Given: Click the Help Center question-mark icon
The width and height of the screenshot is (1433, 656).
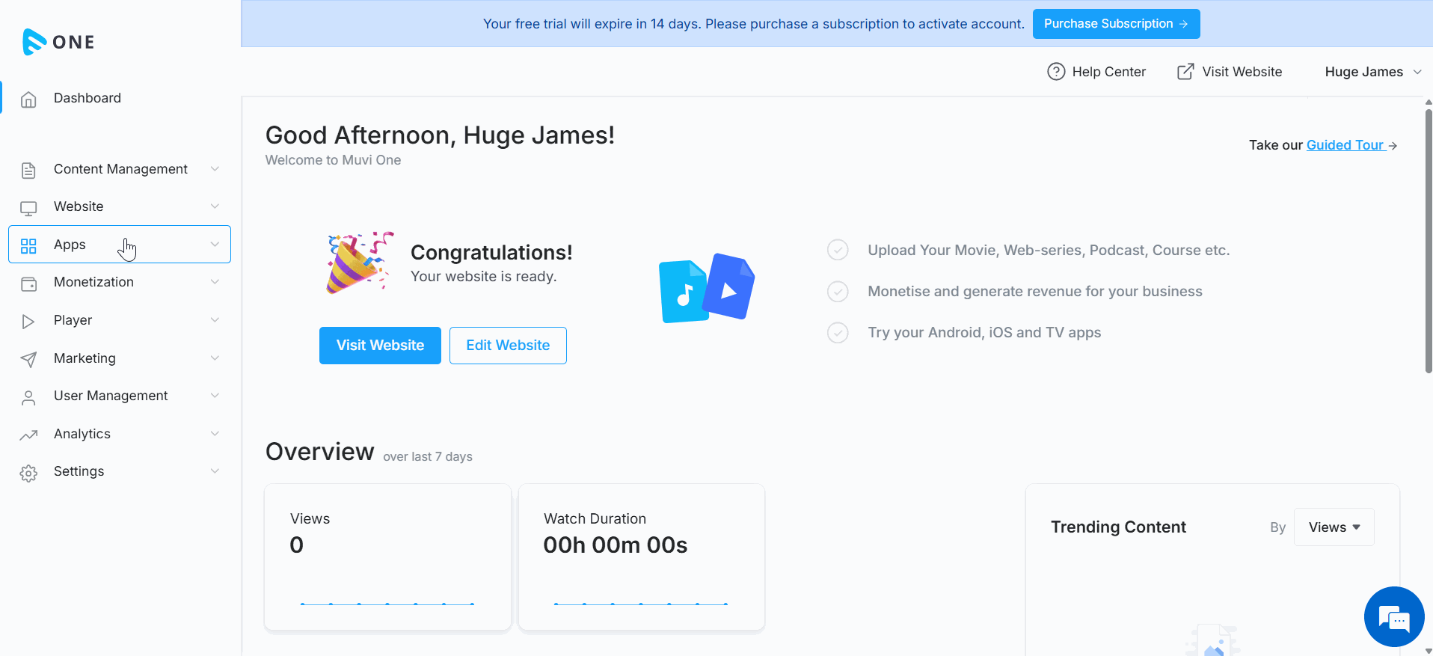Looking at the screenshot, I should click(1056, 72).
